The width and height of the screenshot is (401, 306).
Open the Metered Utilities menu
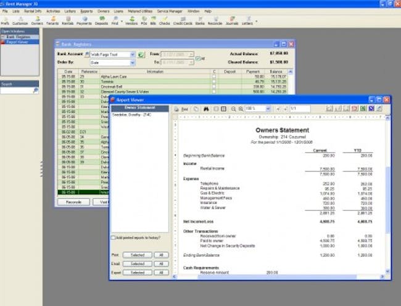(140, 11)
